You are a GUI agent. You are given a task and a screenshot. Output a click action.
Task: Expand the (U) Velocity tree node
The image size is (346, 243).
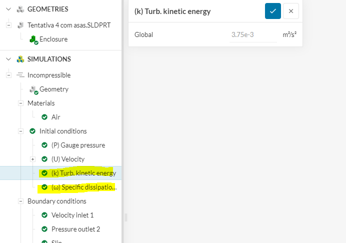pyautogui.click(x=32, y=159)
